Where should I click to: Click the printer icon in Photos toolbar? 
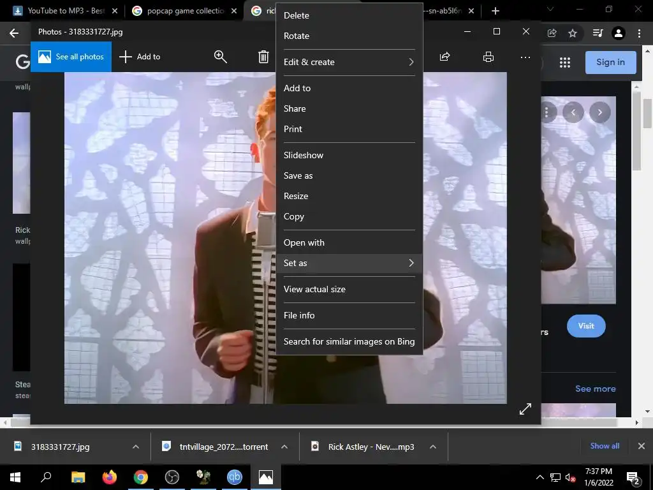coord(488,57)
